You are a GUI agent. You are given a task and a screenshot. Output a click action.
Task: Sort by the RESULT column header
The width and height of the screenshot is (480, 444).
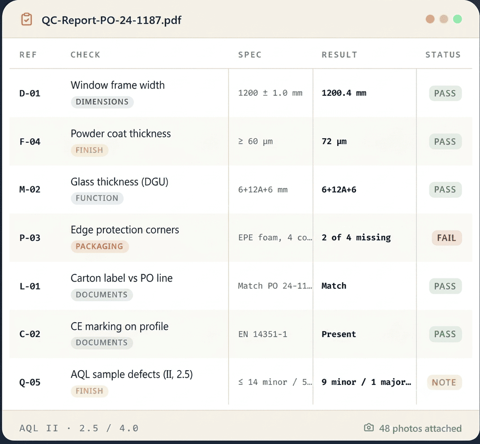pos(339,55)
